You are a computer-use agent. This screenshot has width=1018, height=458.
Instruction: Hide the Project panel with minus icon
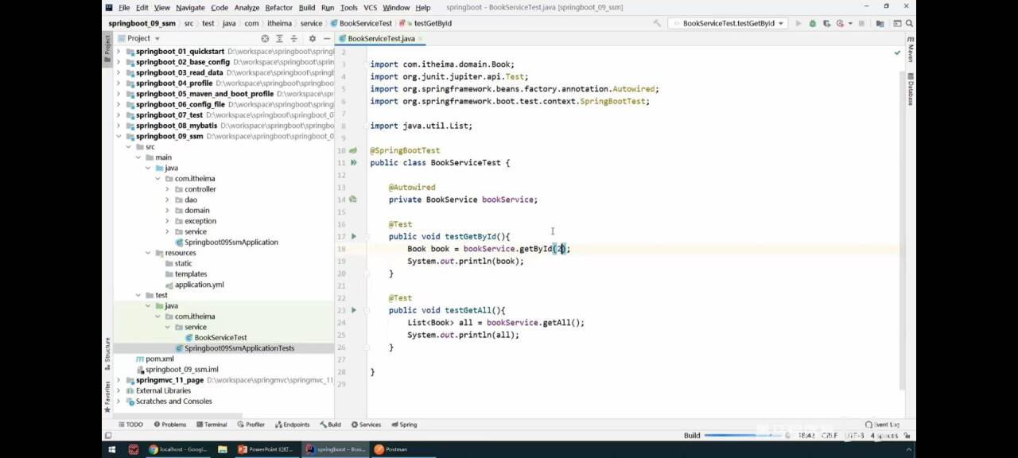coord(325,38)
